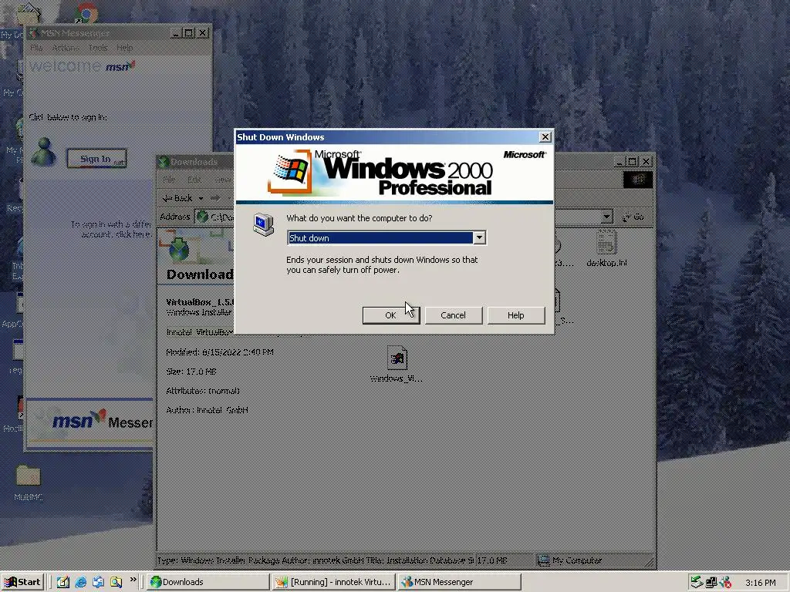Click the MSN Messenger banner logo at bottom
790x592 pixels.
coord(89,422)
